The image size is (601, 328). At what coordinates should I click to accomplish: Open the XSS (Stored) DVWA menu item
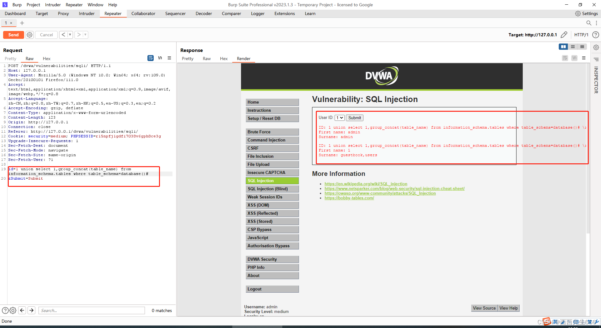[272, 221]
